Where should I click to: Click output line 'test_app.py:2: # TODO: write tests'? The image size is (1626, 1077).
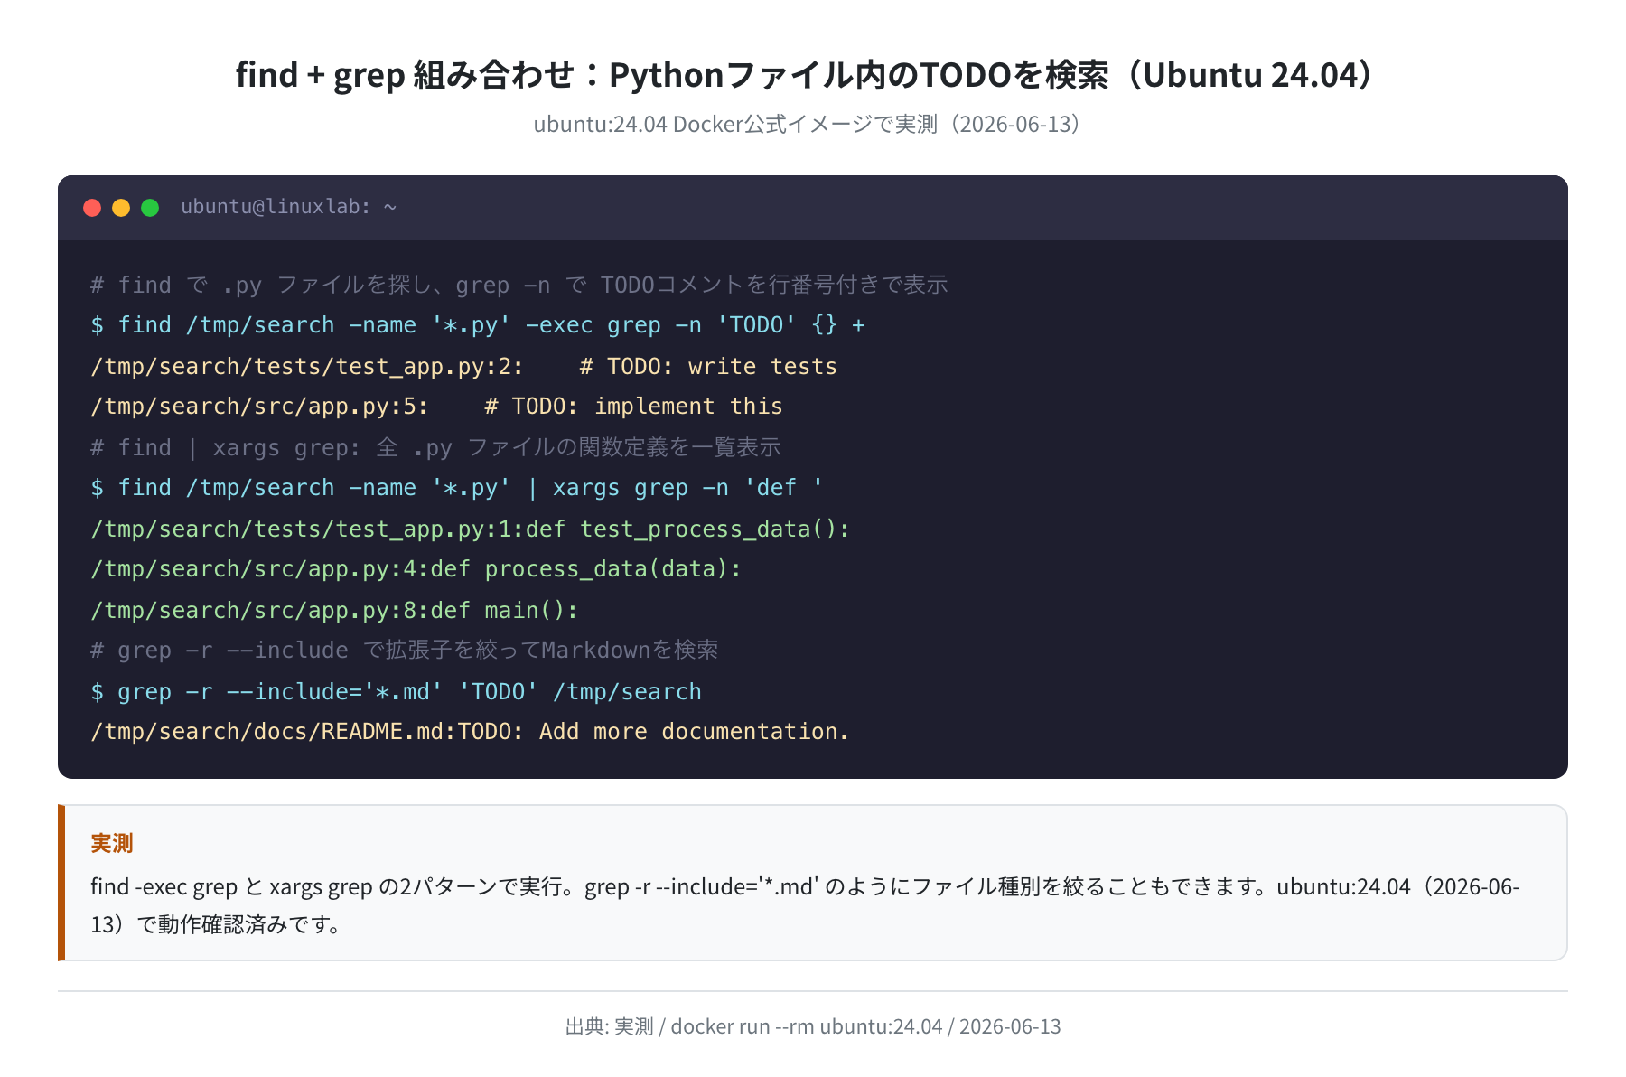[x=463, y=366]
